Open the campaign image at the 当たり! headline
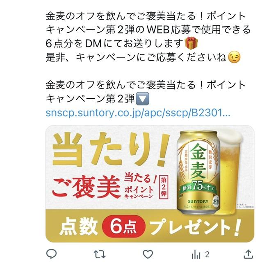The width and height of the screenshot is (262, 262). click(x=110, y=149)
